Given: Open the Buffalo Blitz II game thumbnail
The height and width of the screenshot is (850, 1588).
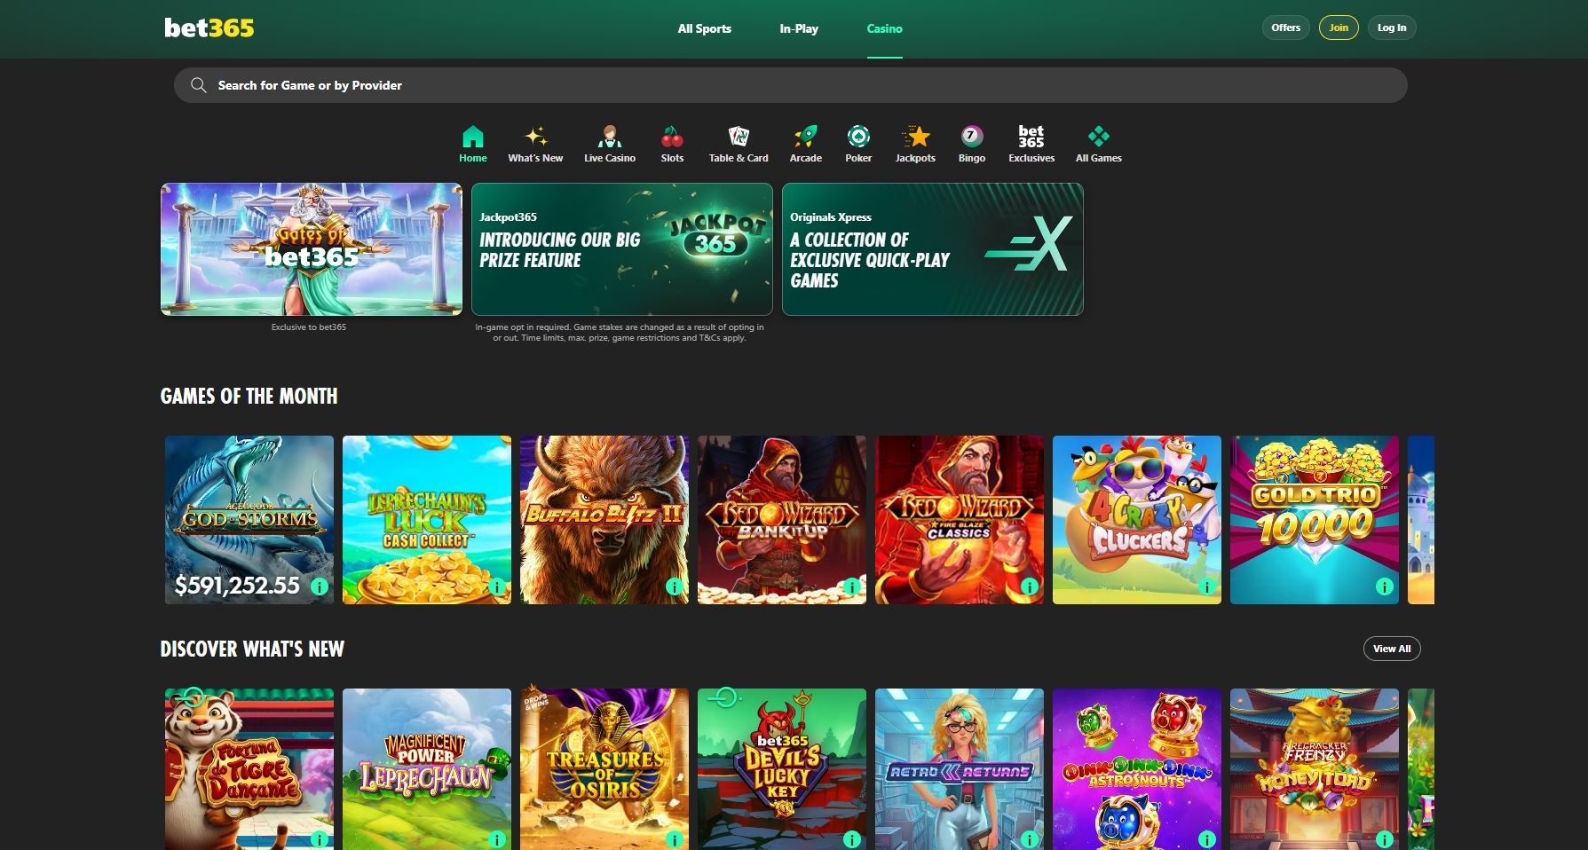Looking at the screenshot, I should click(x=604, y=520).
